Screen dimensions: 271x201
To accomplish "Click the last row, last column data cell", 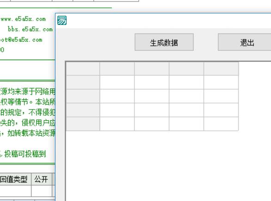I will pyautogui.click(x=221, y=124).
